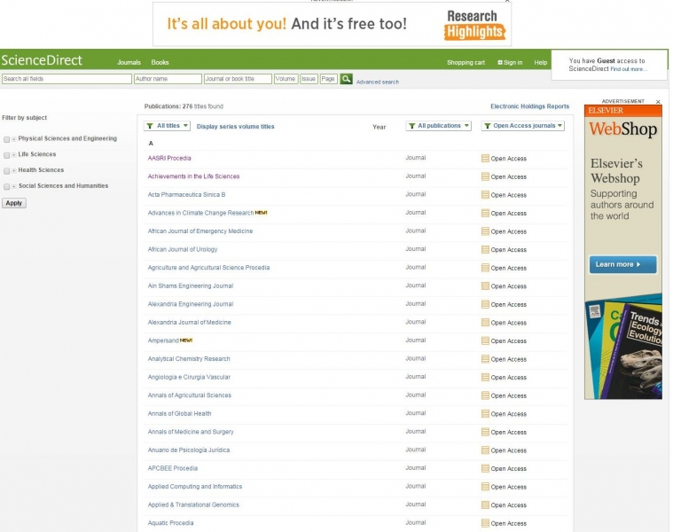Open the Help menu
673x532 pixels.
point(540,63)
